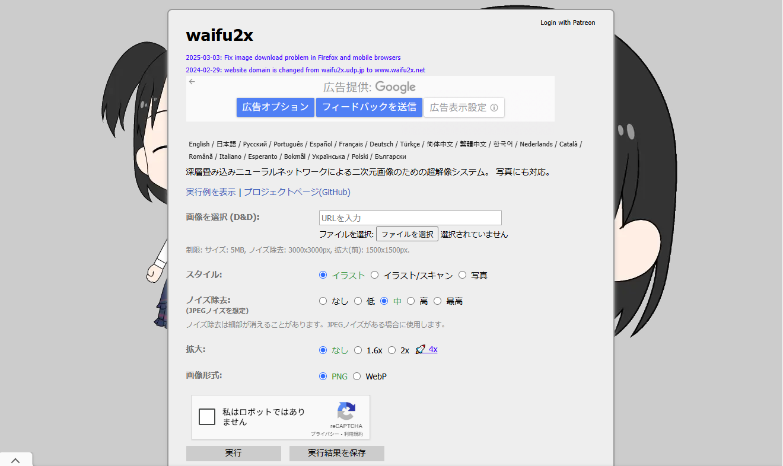Viewport: 783px width, 466px height.
Task: Open プロジェクトページ(GitHub) link
Action: click(x=297, y=192)
